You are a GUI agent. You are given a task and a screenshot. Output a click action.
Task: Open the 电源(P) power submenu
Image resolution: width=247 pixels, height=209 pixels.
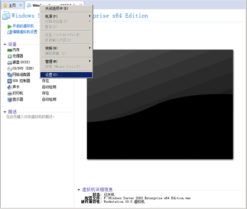(x=66, y=16)
